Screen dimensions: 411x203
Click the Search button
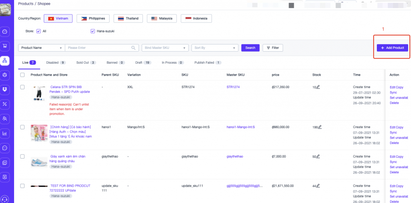250,48
